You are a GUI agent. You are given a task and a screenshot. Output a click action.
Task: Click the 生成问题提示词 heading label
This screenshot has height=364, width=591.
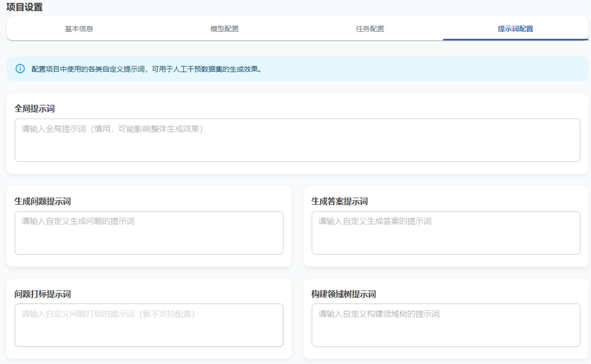pos(43,201)
